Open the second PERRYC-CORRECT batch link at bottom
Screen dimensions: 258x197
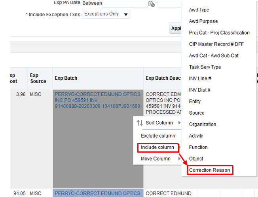(x=97, y=193)
